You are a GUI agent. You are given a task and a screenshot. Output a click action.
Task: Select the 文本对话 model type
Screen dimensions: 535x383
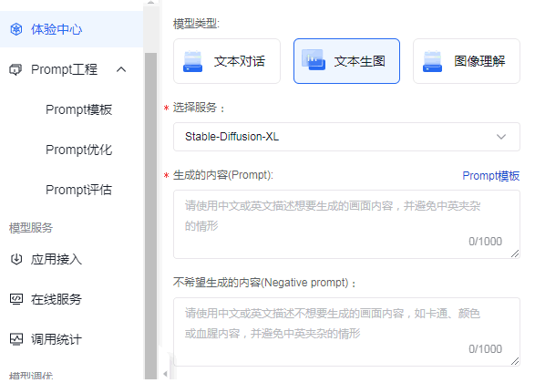pos(227,61)
